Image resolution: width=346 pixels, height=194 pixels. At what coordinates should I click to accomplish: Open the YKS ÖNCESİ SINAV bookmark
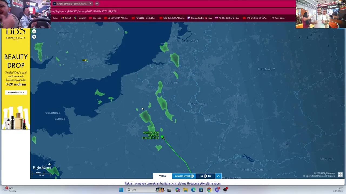[255, 18]
